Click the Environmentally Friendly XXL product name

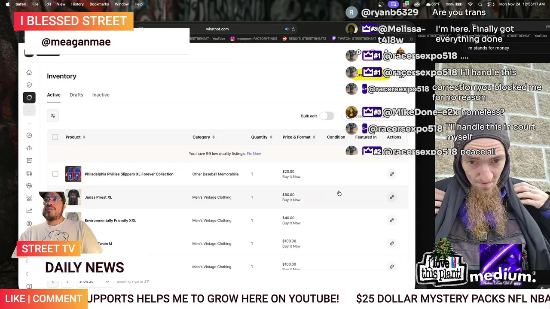point(110,221)
